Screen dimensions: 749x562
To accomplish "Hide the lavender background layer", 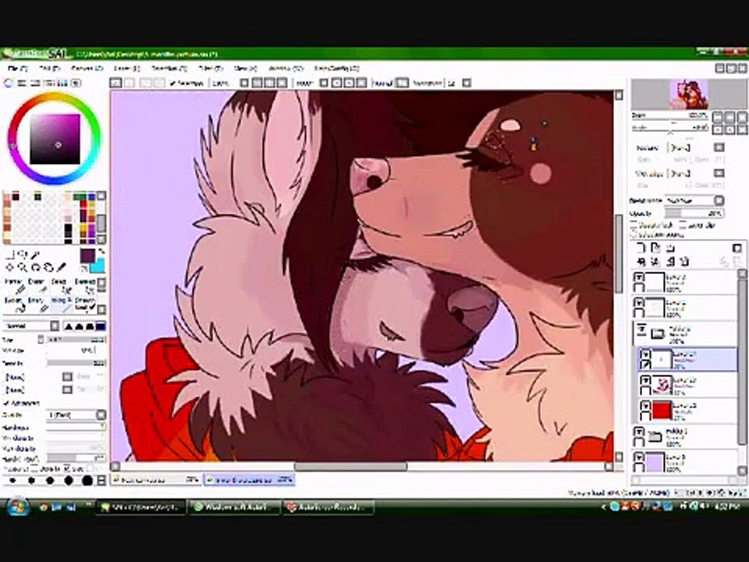I will coord(639,458).
